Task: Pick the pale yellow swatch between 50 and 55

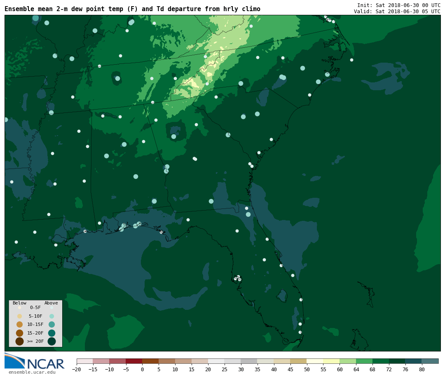Action: point(315,361)
